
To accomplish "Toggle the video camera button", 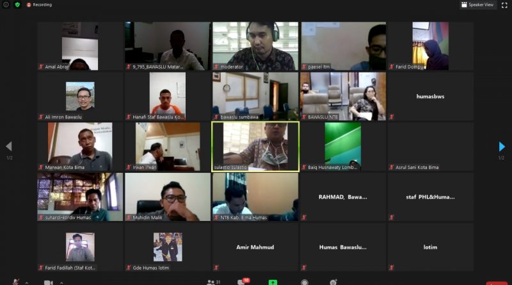I will click(x=49, y=282).
